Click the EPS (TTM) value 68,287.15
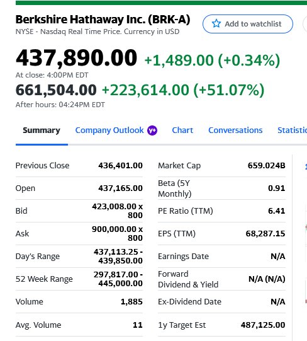Image resolution: width=307 pixels, height=341 pixels. tap(265, 234)
